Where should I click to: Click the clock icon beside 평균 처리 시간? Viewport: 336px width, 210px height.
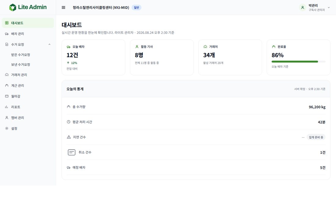[x=68, y=122]
